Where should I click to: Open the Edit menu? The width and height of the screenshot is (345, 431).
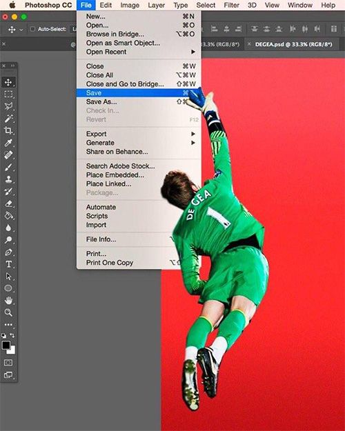pyautogui.click(x=106, y=6)
